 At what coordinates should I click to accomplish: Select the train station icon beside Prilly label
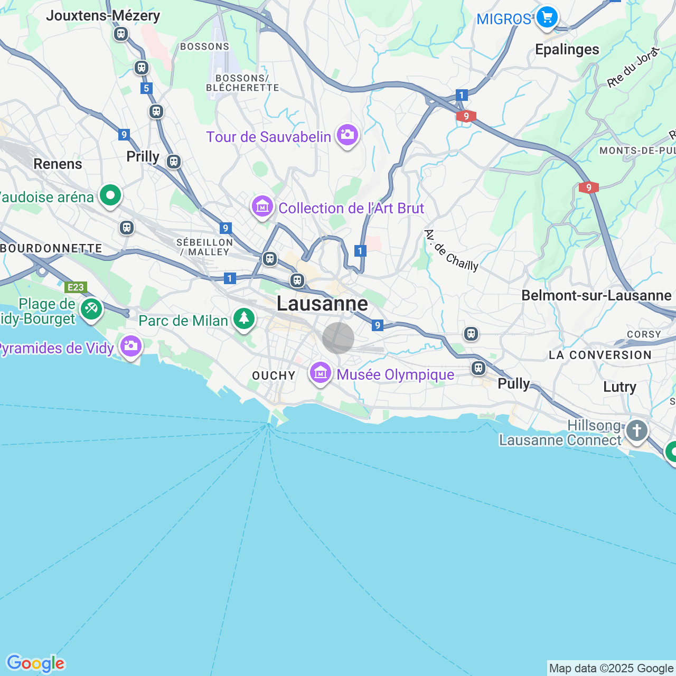174,162
